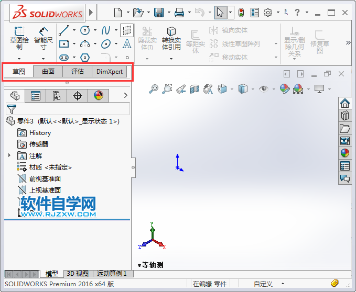Open the DimXpertManager crosshair tab
The height and width of the screenshot is (292, 356).
[78, 96]
